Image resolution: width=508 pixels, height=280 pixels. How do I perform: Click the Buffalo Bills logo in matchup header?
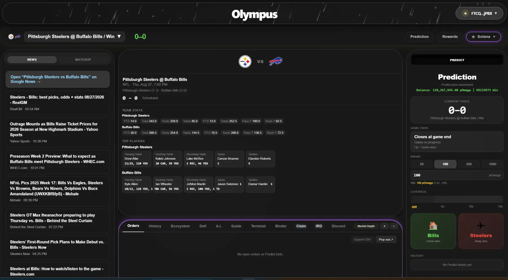click(276, 61)
